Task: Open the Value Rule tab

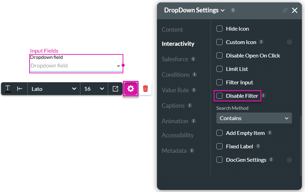Action: pyautogui.click(x=175, y=90)
